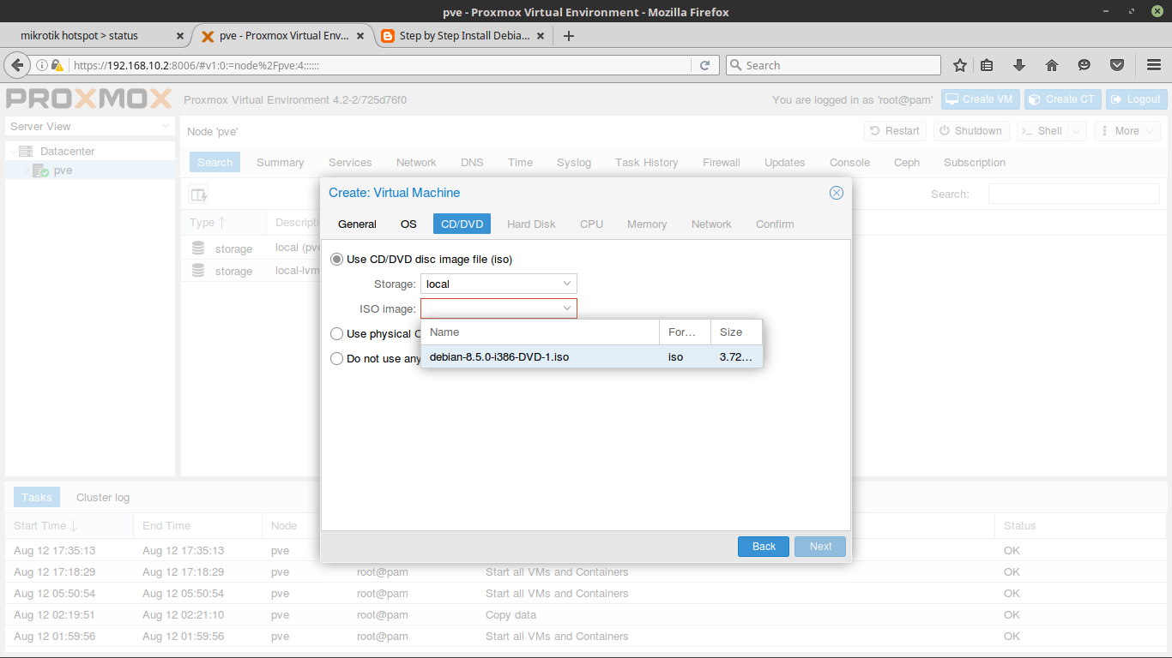
Task: Go to Firefox home page icon
Action: coord(1052,65)
